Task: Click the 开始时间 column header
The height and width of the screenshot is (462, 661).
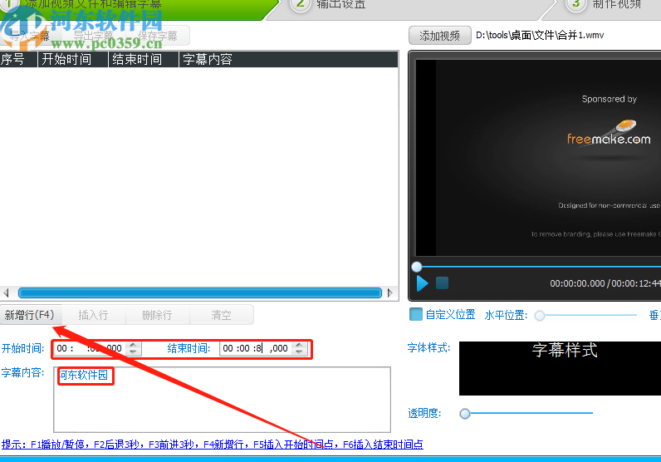Action: [73, 59]
